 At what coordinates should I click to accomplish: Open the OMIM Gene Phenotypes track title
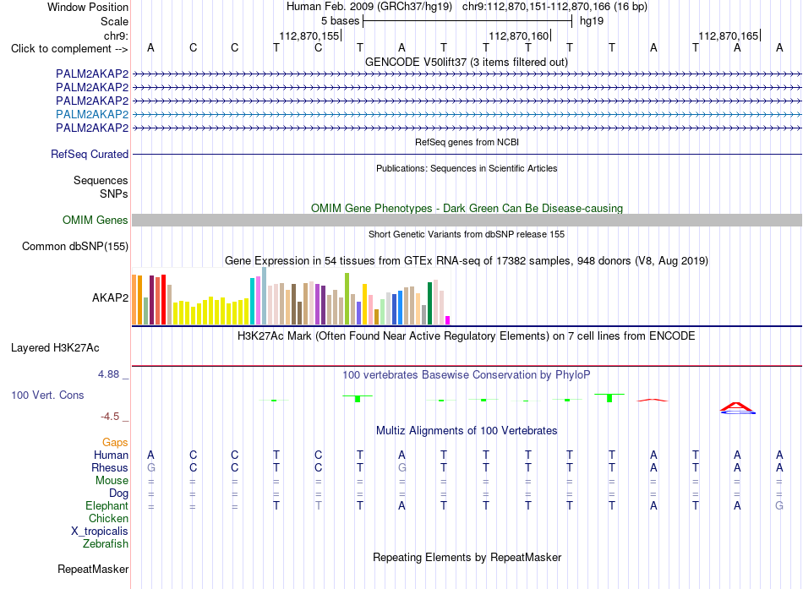[467, 208]
